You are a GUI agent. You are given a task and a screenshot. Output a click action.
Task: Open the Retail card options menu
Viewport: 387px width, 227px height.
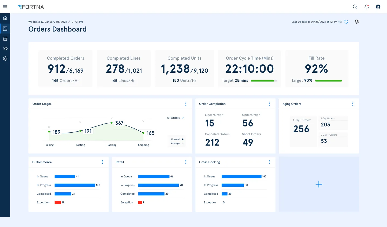coord(186,162)
